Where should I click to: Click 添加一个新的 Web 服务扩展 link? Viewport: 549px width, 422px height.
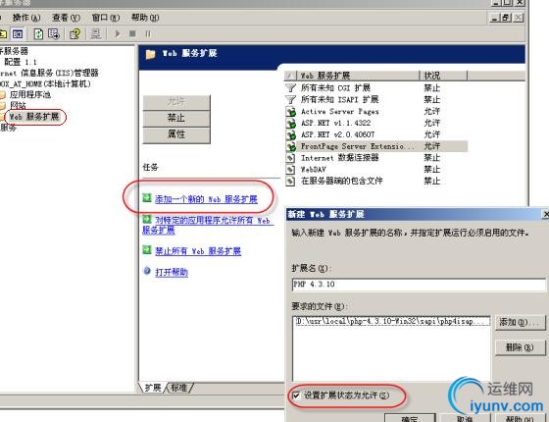[x=206, y=199]
